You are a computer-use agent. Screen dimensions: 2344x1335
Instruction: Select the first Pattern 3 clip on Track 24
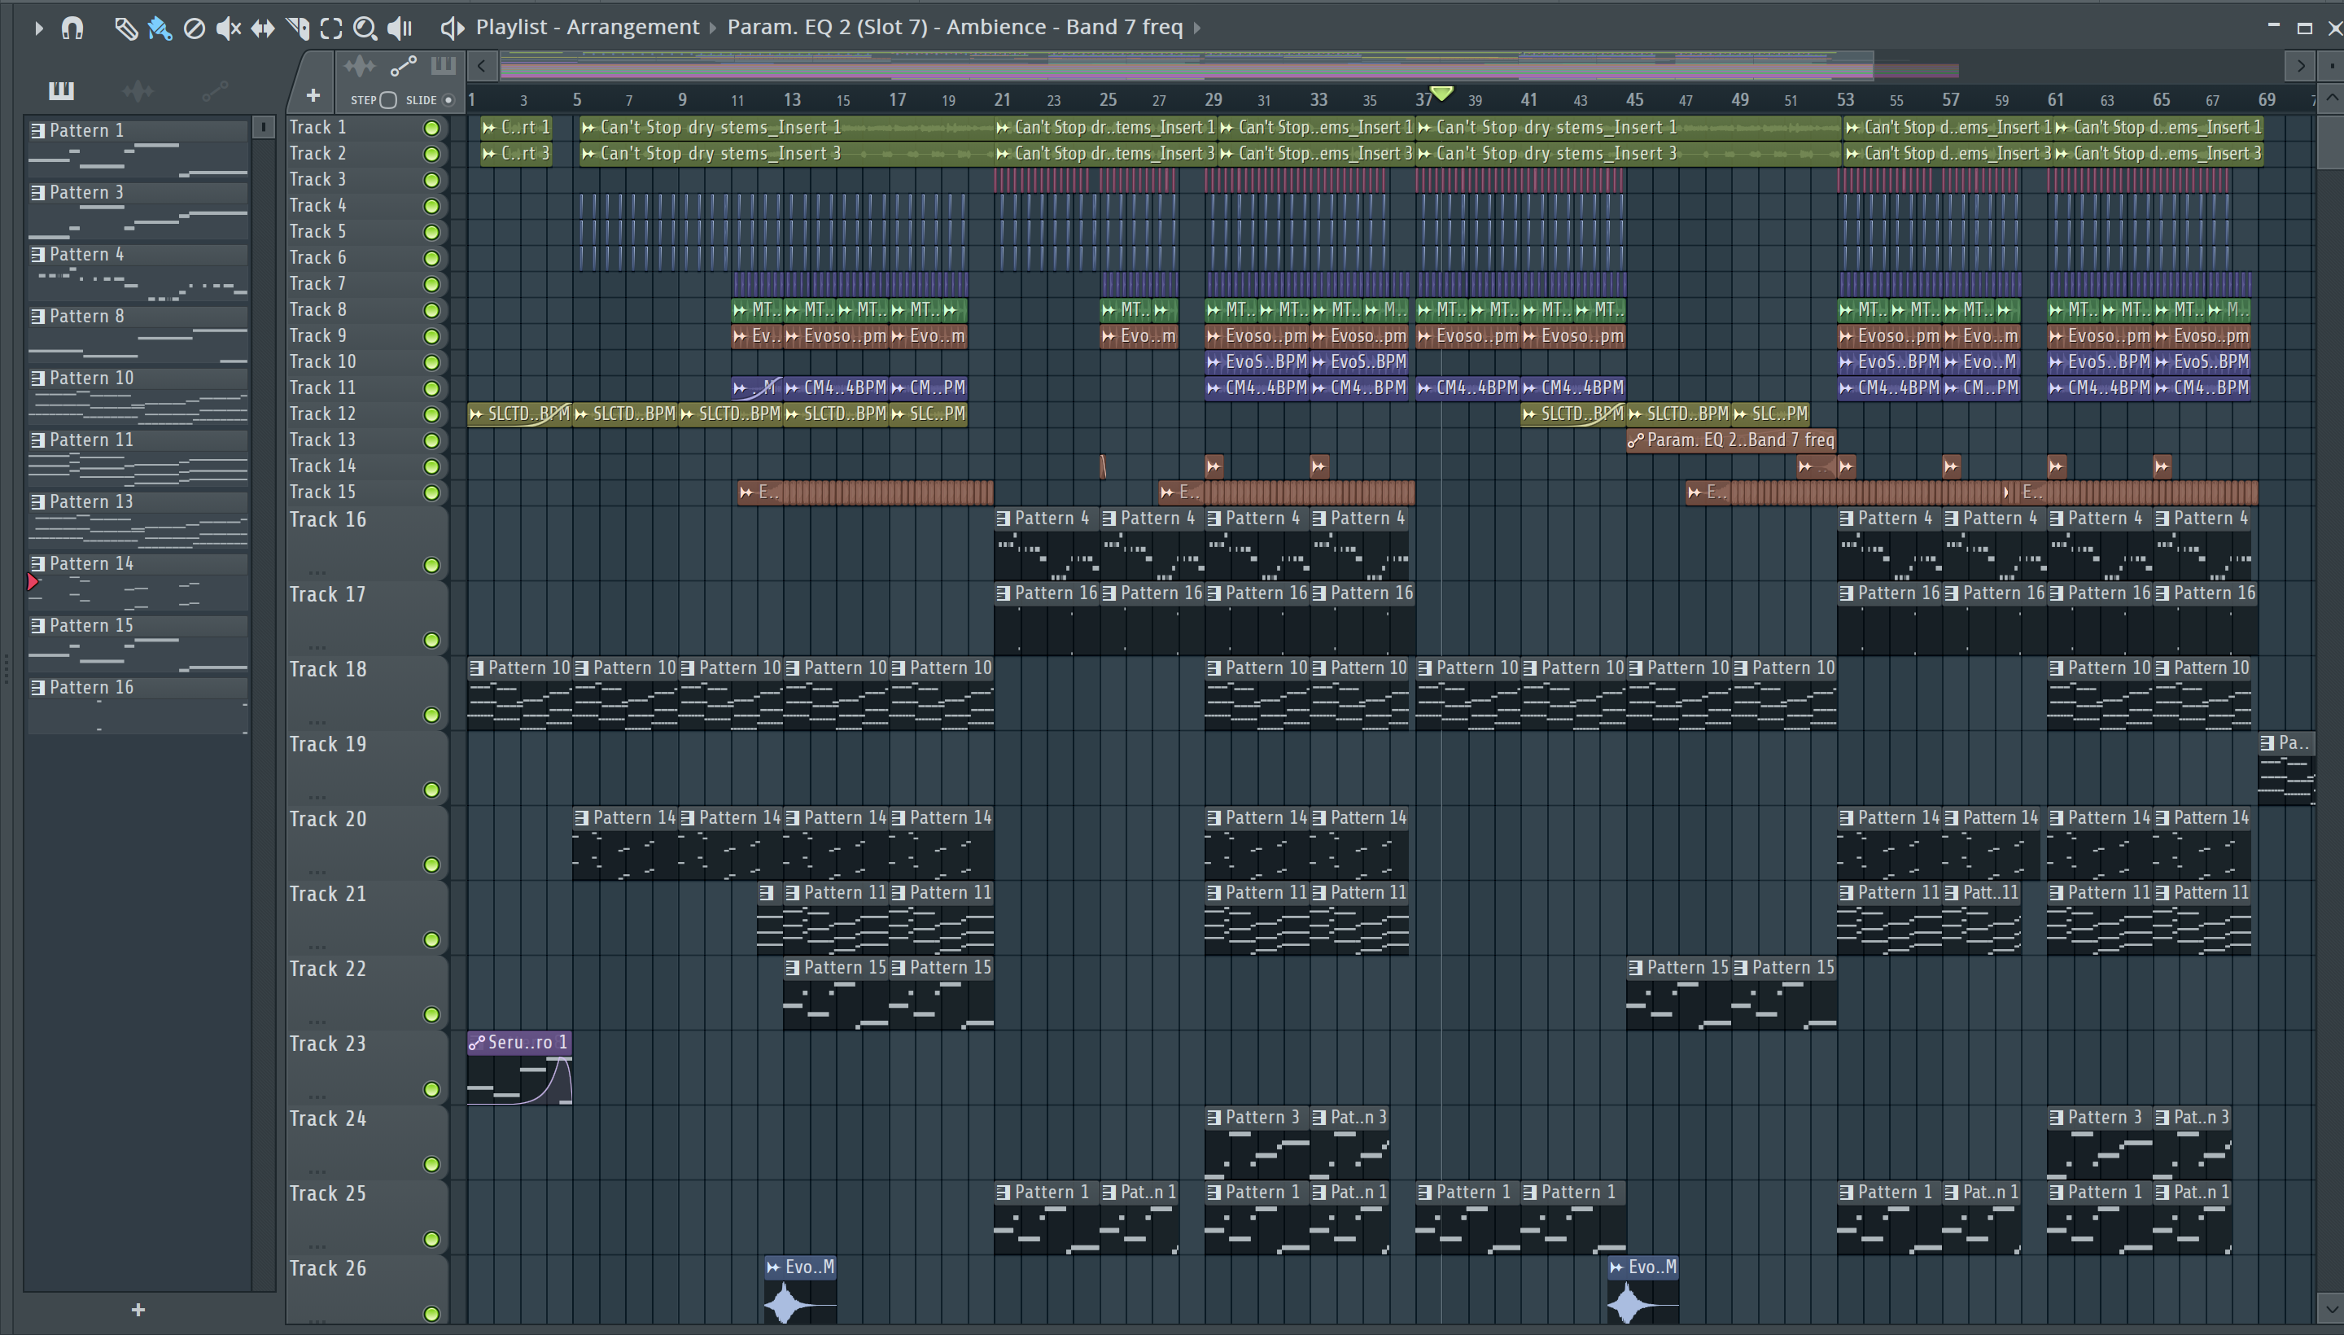click(x=1256, y=1144)
